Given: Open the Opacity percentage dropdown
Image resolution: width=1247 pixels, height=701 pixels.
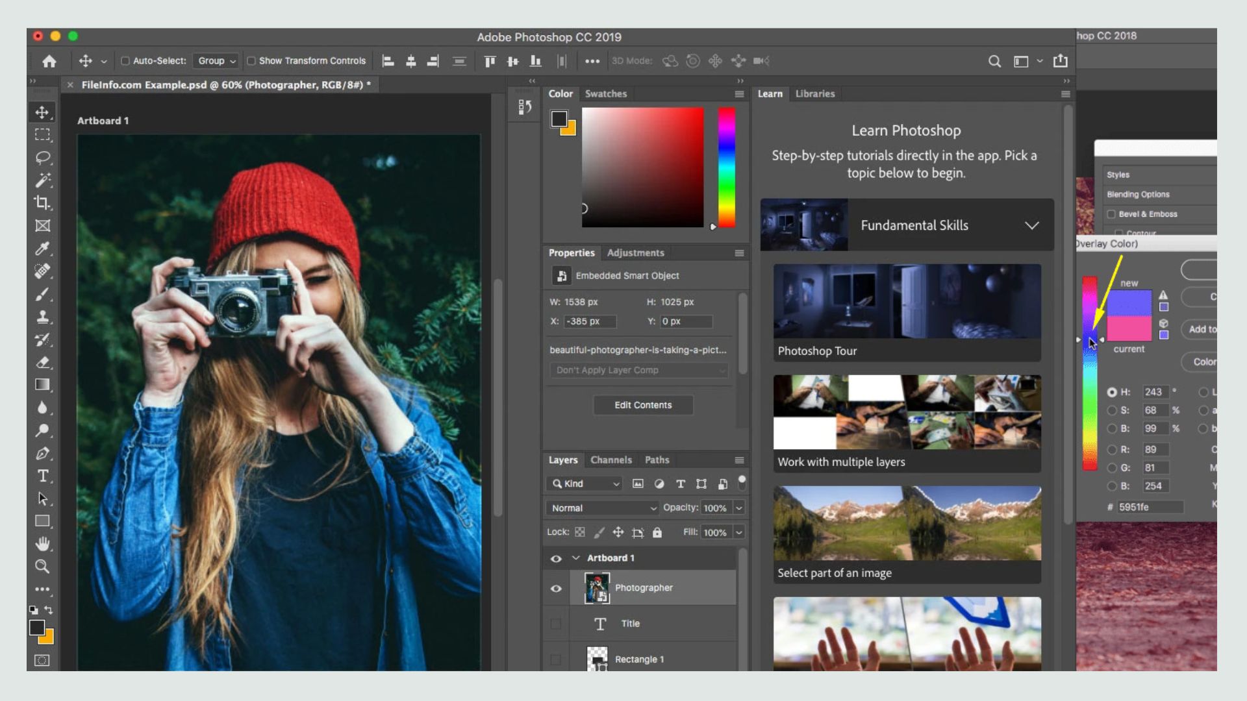Looking at the screenshot, I should (x=738, y=508).
